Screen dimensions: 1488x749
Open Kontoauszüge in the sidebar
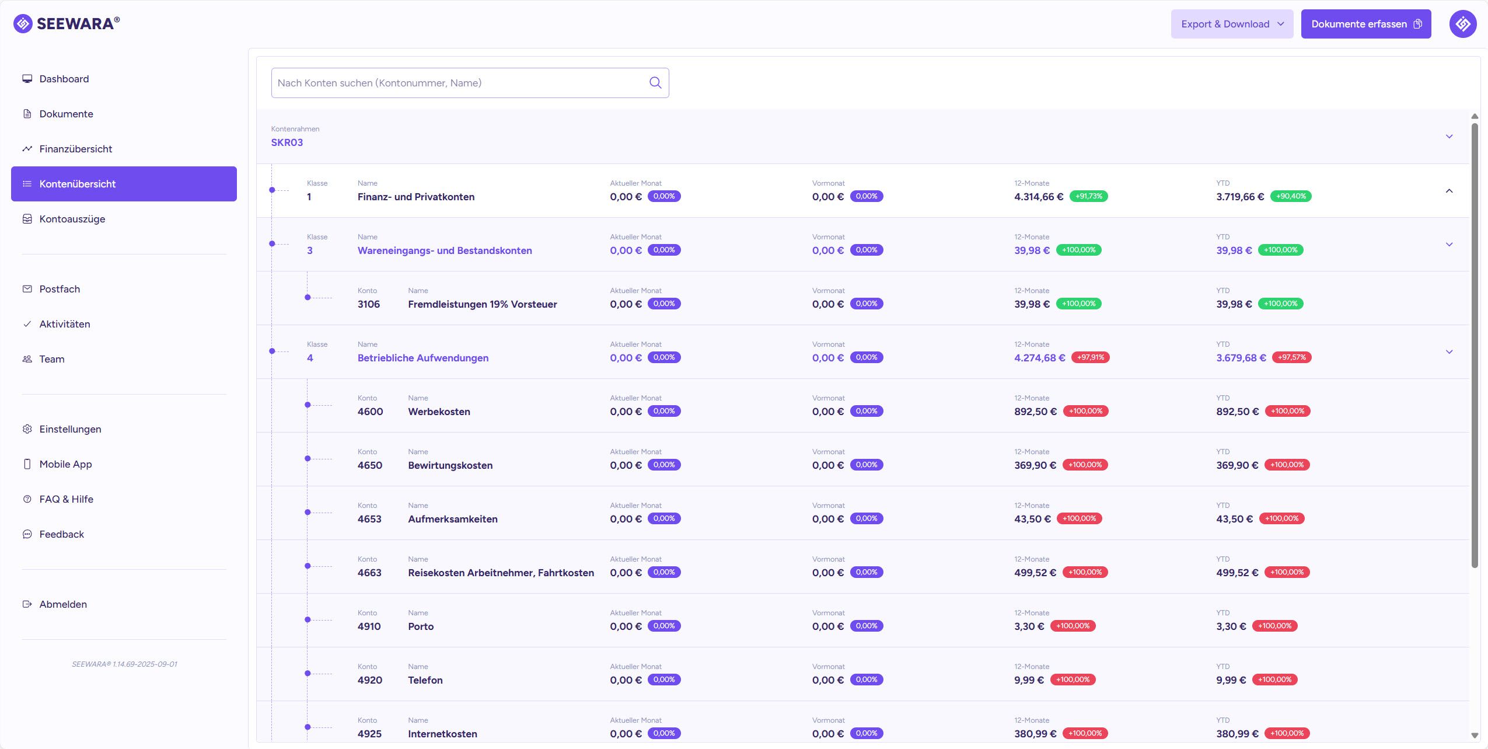(72, 219)
